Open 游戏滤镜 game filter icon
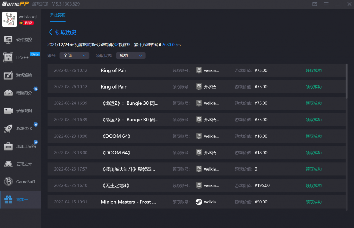Viewport: 354px width, 228px height. coord(8,75)
